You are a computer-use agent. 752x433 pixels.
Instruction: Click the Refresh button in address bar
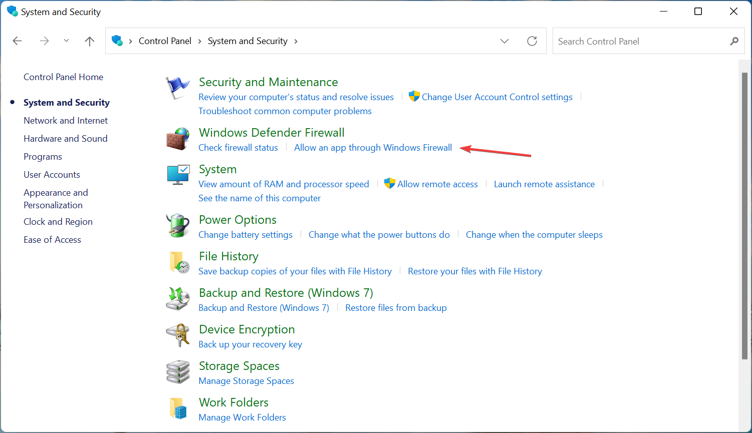532,41
